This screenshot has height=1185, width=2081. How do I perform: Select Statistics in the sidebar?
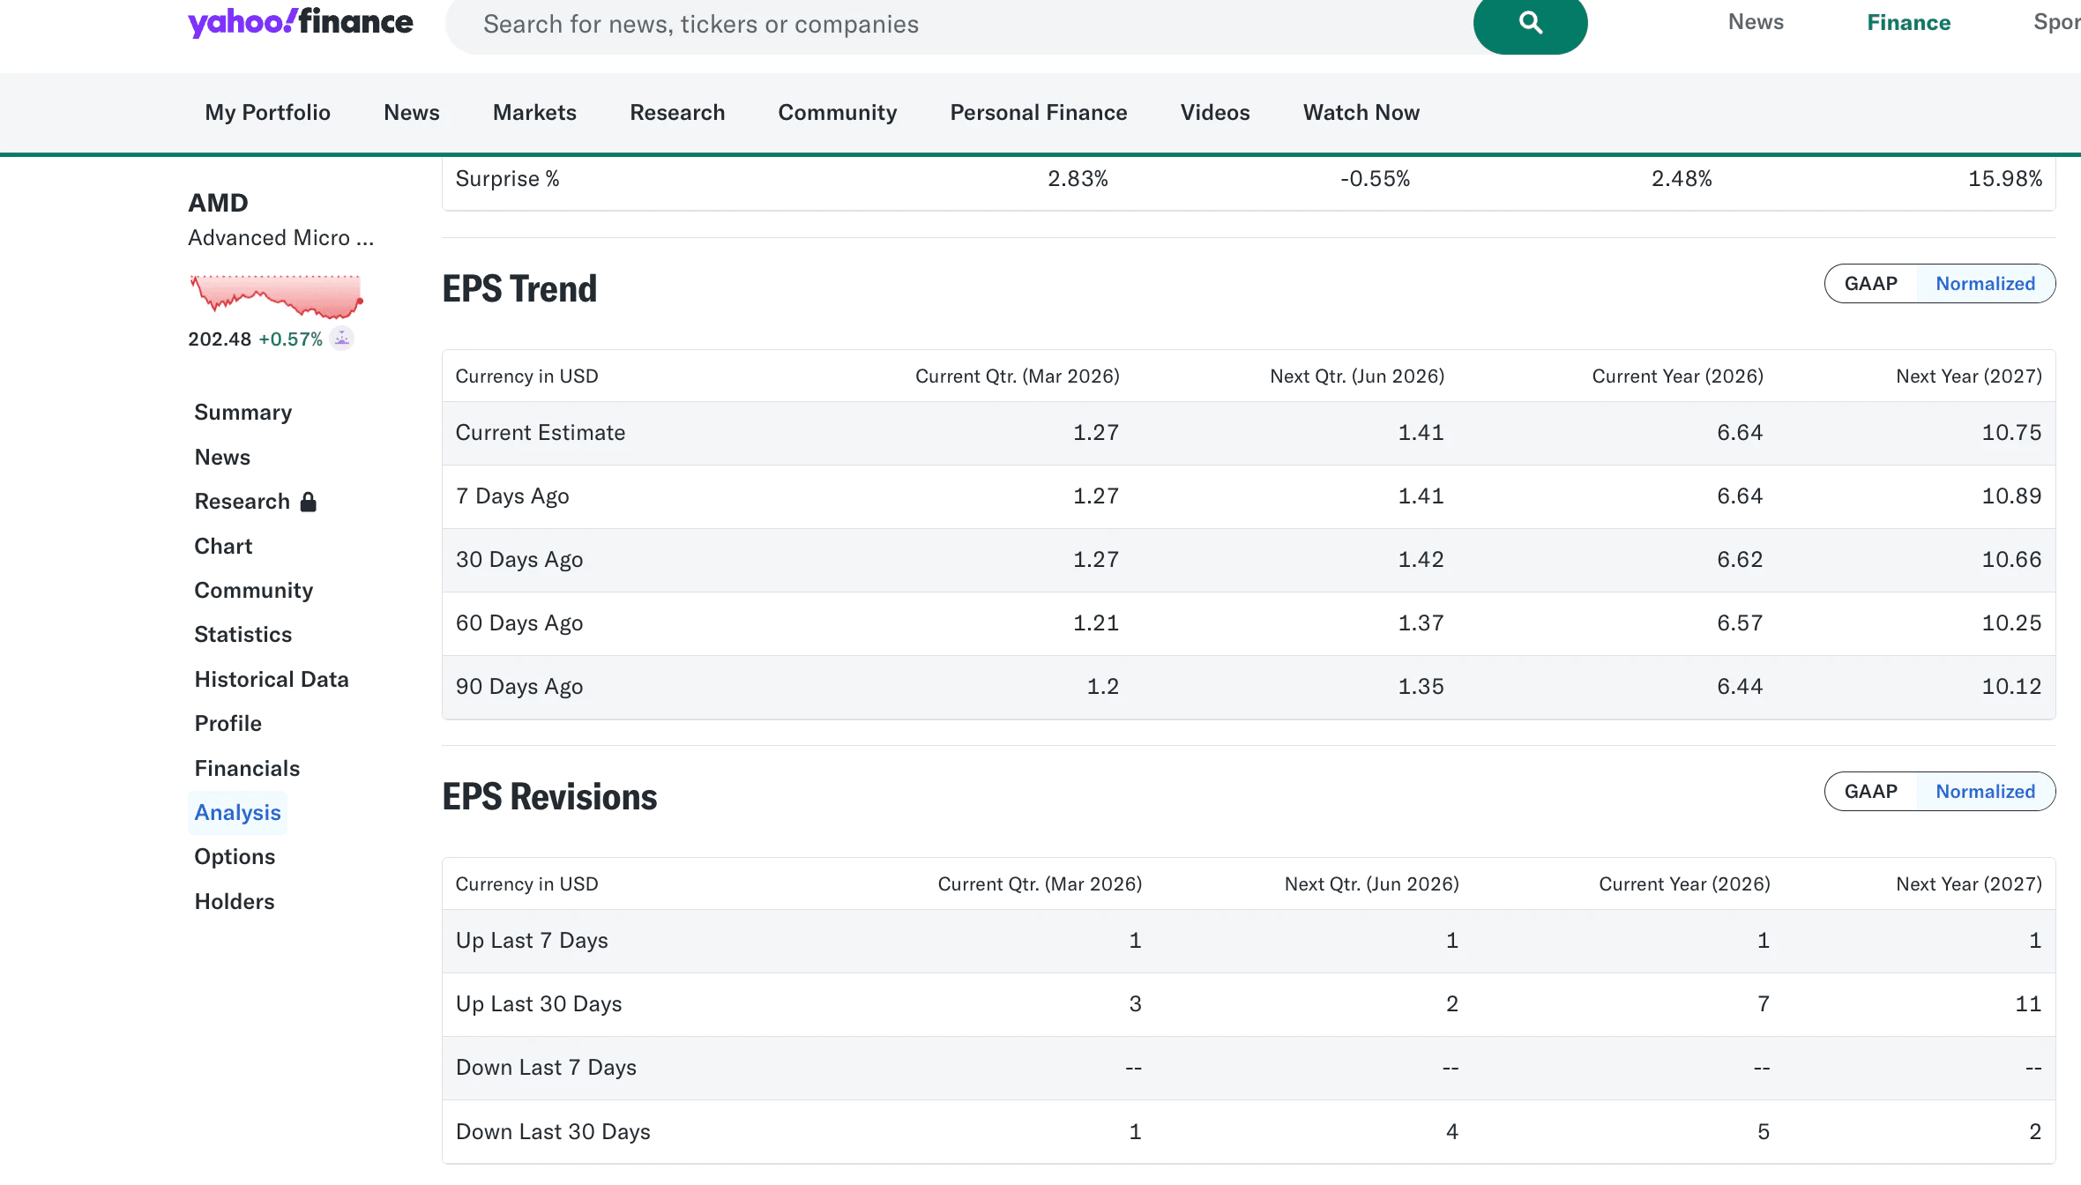coord(242,634)
